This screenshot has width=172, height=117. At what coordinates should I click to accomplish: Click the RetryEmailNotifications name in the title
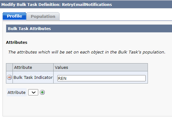click(x=87, y=4)
